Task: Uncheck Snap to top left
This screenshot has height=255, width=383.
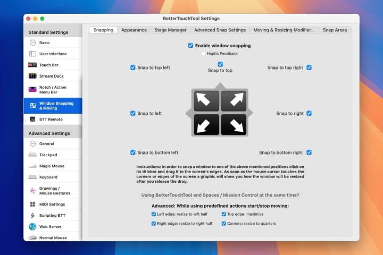Action: [x=133, y=67]
